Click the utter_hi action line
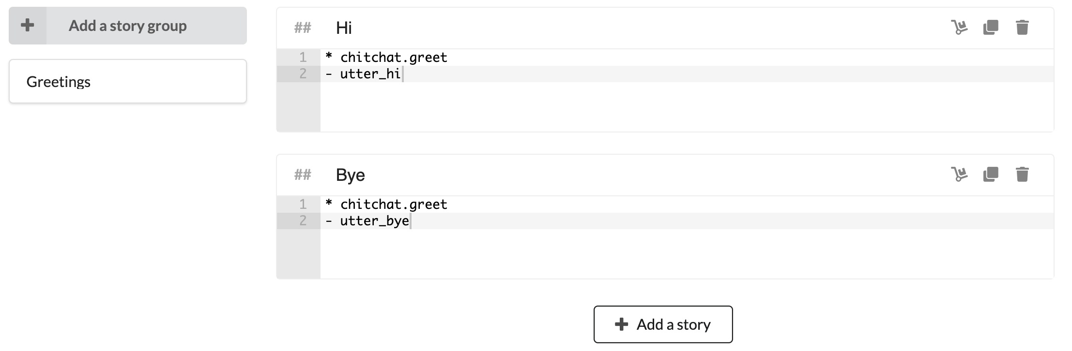The width and height of the screenshot is (1072, 351). [370, 74]
